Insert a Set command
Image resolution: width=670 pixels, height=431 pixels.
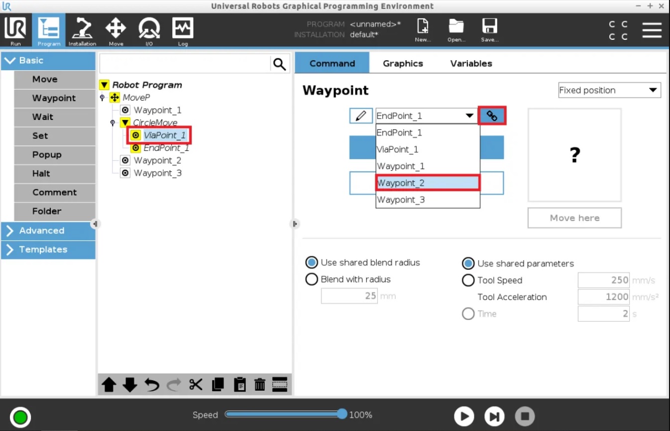pos(54,136)
